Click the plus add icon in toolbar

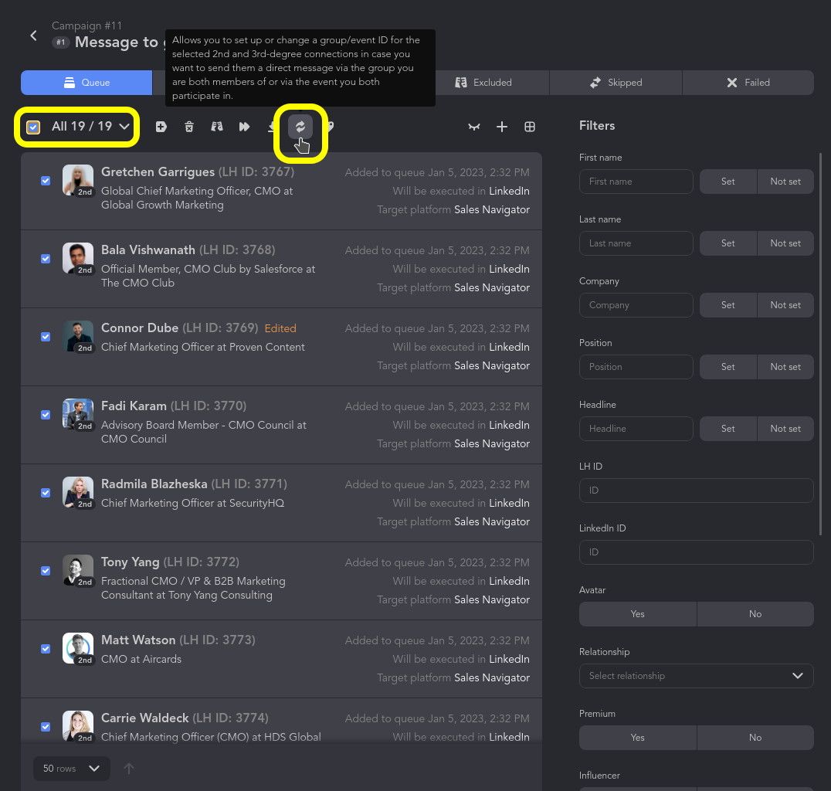(502, 127)
